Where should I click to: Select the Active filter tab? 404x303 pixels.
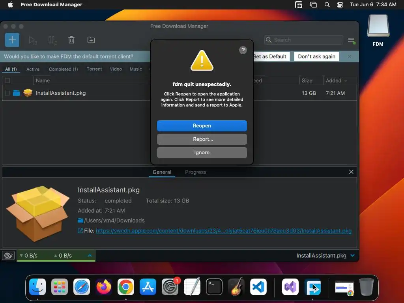click(x=33, y=69)
